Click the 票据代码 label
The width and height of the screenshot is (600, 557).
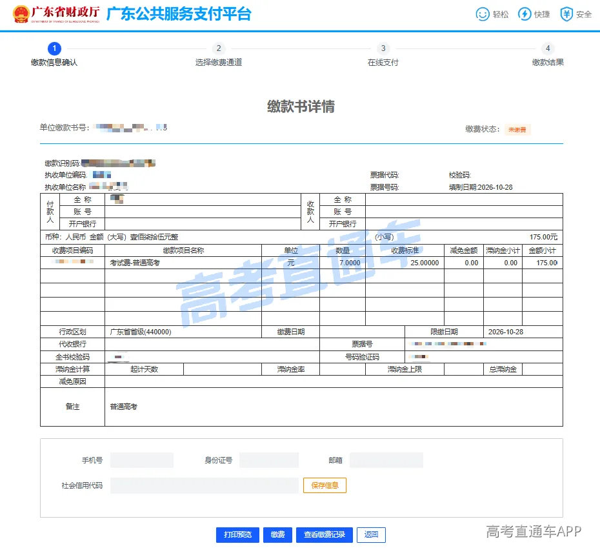click(x=384, y=175)
